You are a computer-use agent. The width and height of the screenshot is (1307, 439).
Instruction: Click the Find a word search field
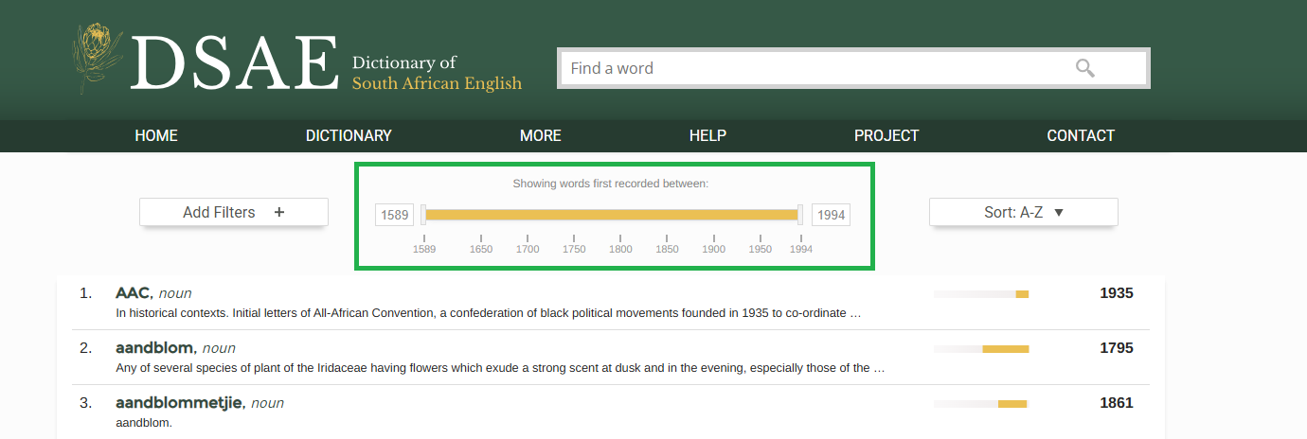click(815, 68)
